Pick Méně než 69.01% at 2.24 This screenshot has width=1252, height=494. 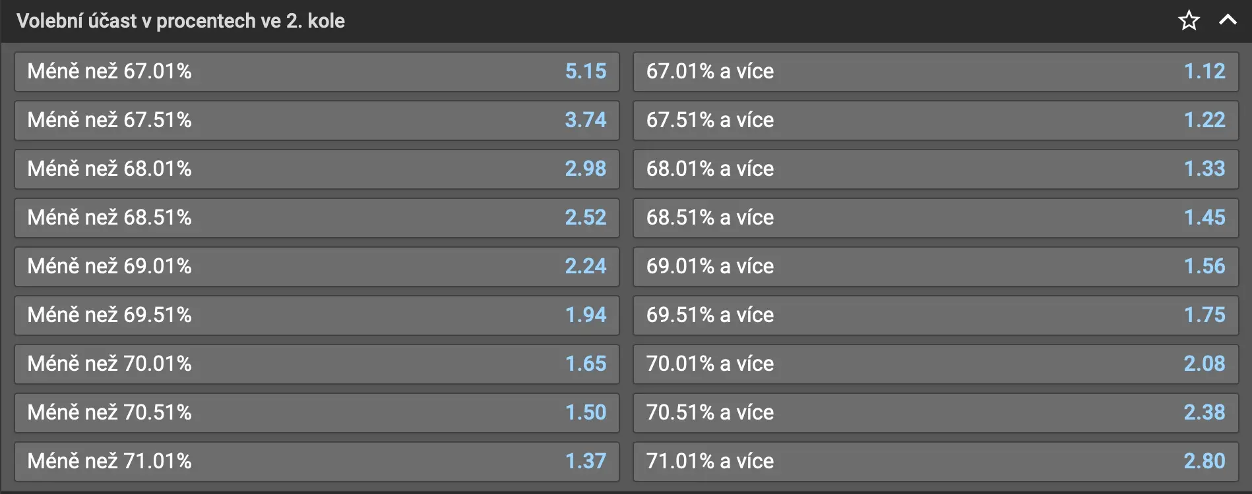pyautogui.click(x=317, y=267)
